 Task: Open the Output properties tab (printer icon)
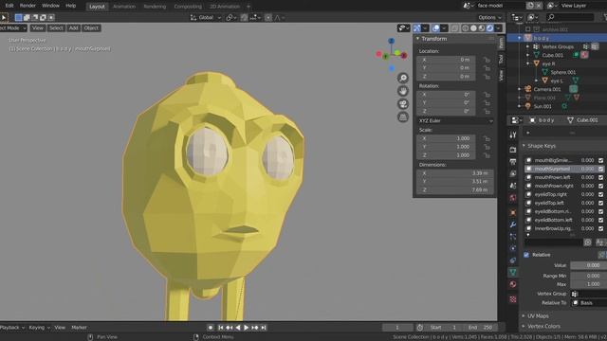click(x=513, y=162)
